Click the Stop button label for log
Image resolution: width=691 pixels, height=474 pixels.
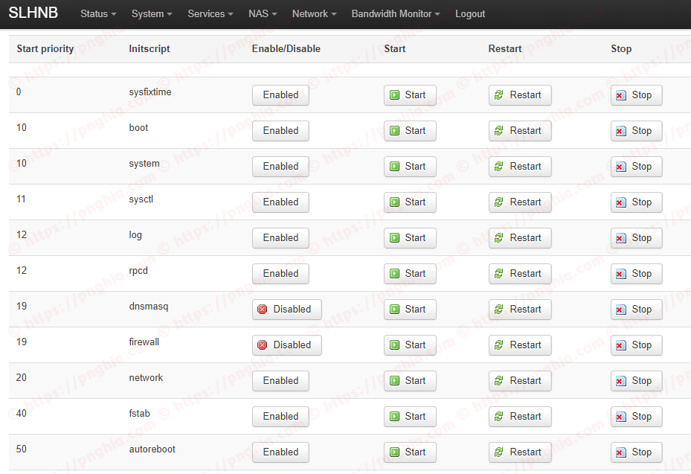pos(642,238)
